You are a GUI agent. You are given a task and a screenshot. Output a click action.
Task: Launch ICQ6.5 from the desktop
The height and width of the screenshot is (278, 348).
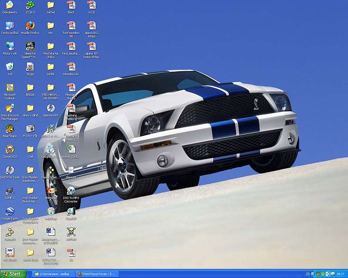pyautogui.click(x=30, y=5)
